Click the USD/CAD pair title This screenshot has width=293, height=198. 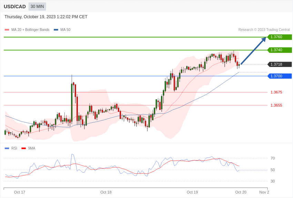[15, 7]
